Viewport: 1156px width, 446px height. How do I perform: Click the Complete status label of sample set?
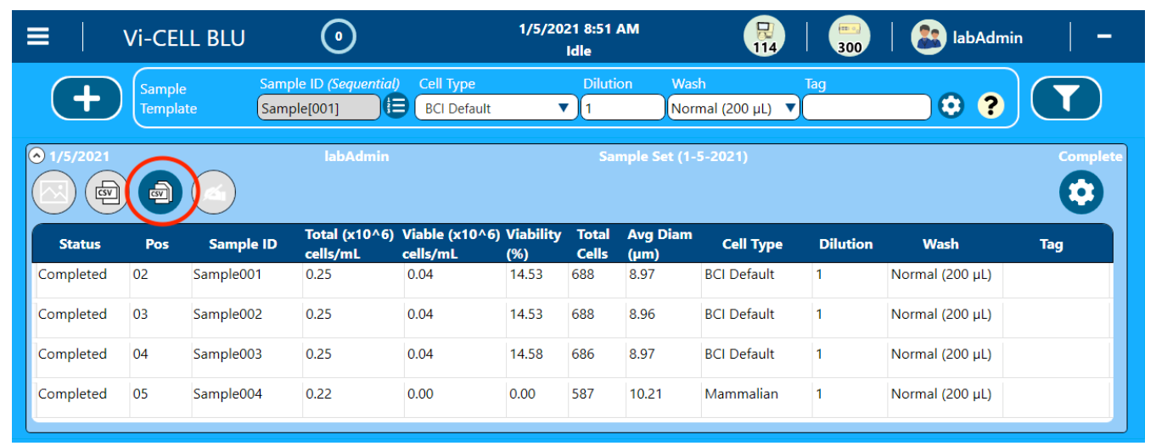(1090, 157)
